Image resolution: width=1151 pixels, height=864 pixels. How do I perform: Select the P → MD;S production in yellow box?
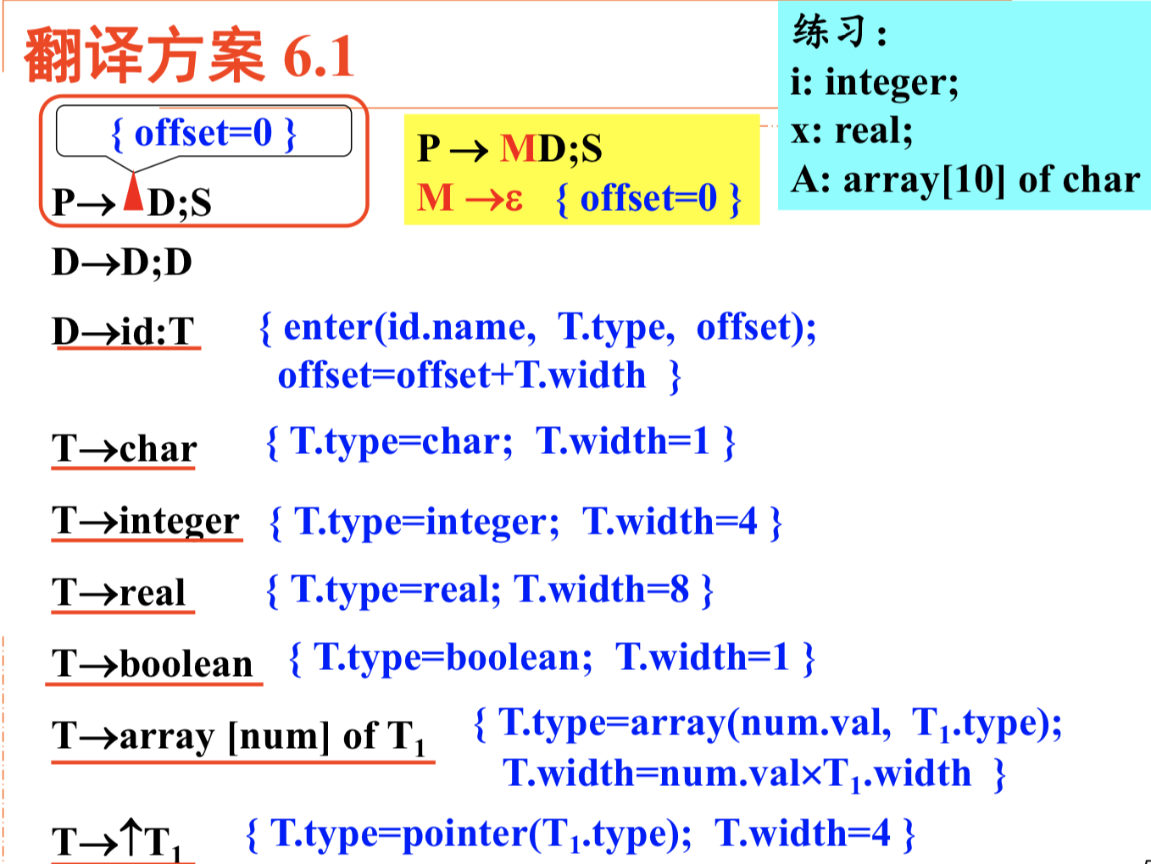pos(509,148)
